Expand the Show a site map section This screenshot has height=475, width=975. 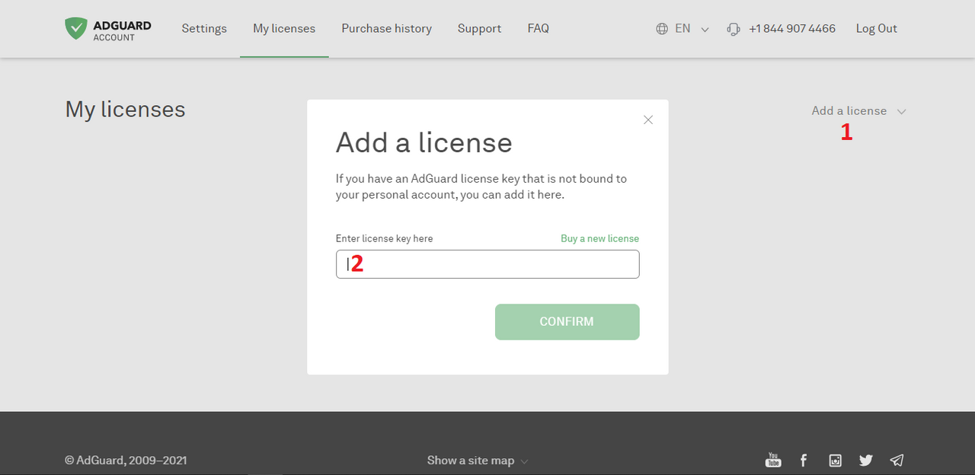click(x=478, y=461)
